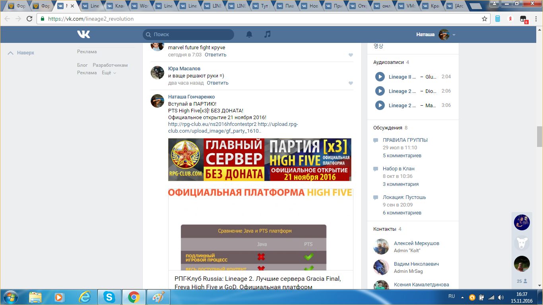Open the extension showing badge 6
This screenshot has height=305, width=543.
coord(524,19)
